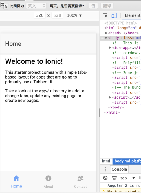141x193 pixels.
Task: Click the devtools panel divider handle
Action: 99,113
